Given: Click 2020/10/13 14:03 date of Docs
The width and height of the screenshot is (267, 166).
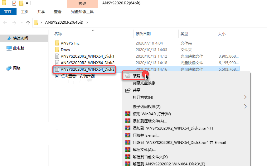Looking at the screenshot, I should click(151, 50).
